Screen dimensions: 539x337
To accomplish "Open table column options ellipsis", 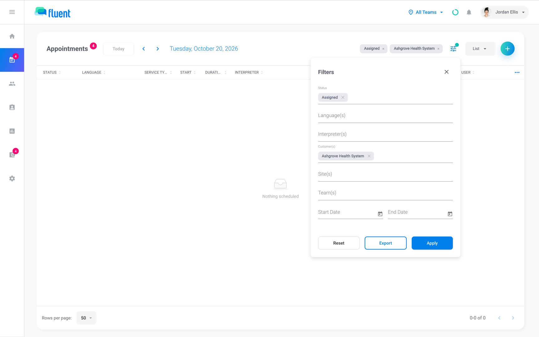I will click(517, 72).
